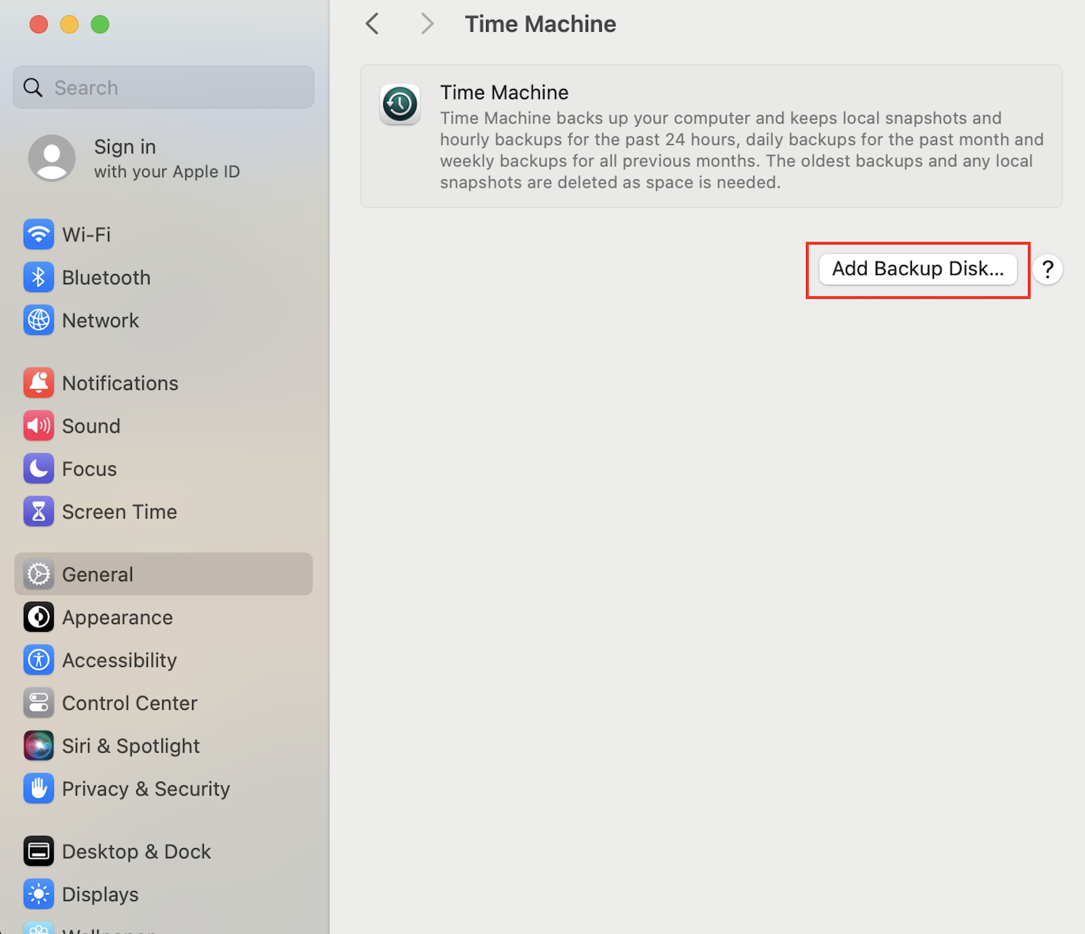Open Wi-Fi settings icon
Screen dimensions: 1085x934
click(x=38, y=234)
